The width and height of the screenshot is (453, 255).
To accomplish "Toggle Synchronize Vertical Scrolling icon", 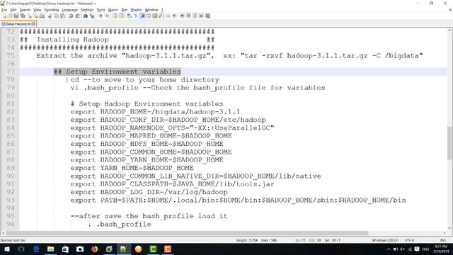I will click(115, 16).
